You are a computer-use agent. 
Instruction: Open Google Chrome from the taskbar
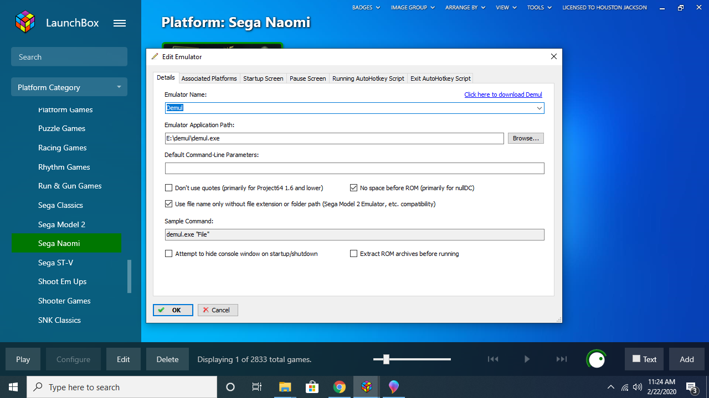(x=340, y=387)
